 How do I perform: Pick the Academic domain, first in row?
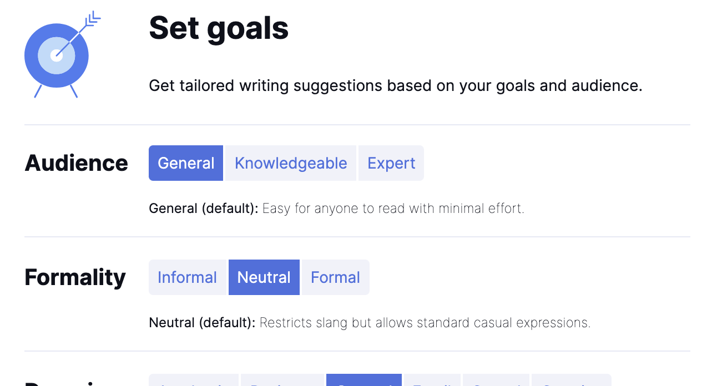pos(194,380)
